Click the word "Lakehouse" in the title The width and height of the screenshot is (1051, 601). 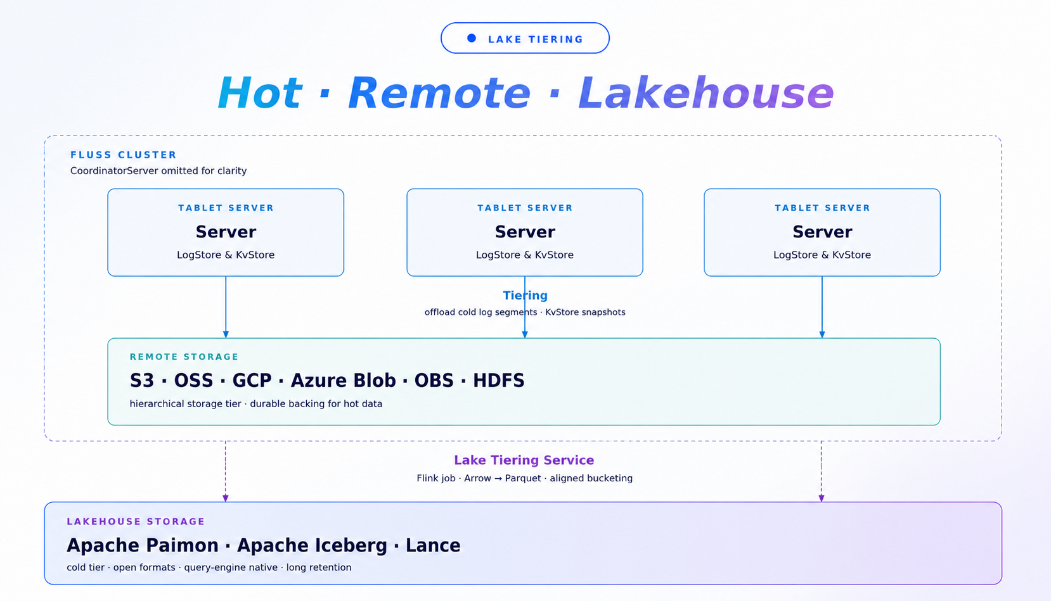706,93
